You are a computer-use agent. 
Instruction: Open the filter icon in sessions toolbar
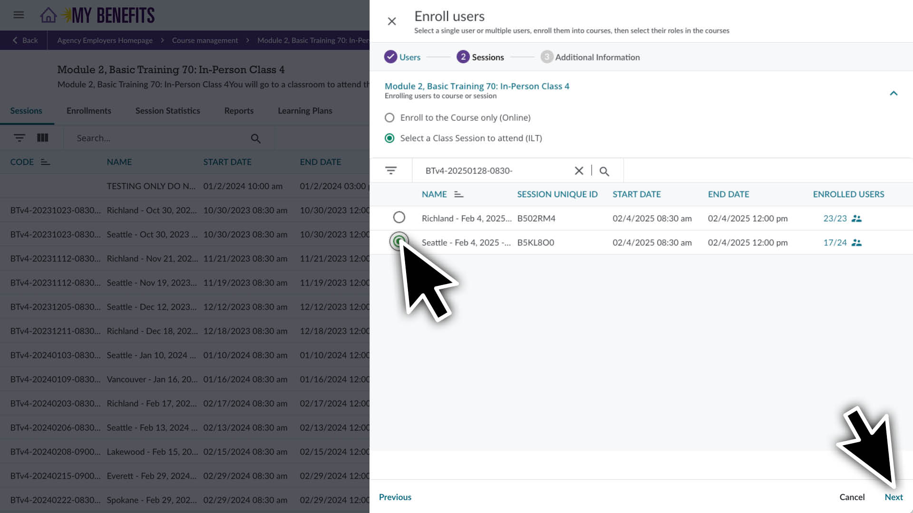point(19,138)
